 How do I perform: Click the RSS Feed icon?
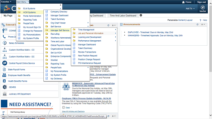63,107
